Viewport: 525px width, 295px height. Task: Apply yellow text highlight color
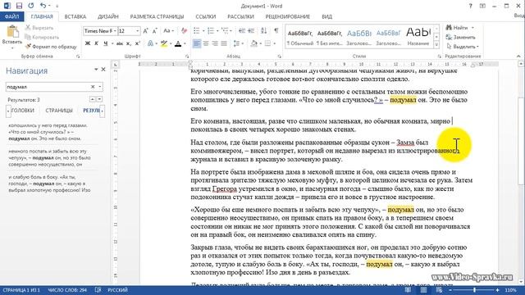click(x=164, y=43)
